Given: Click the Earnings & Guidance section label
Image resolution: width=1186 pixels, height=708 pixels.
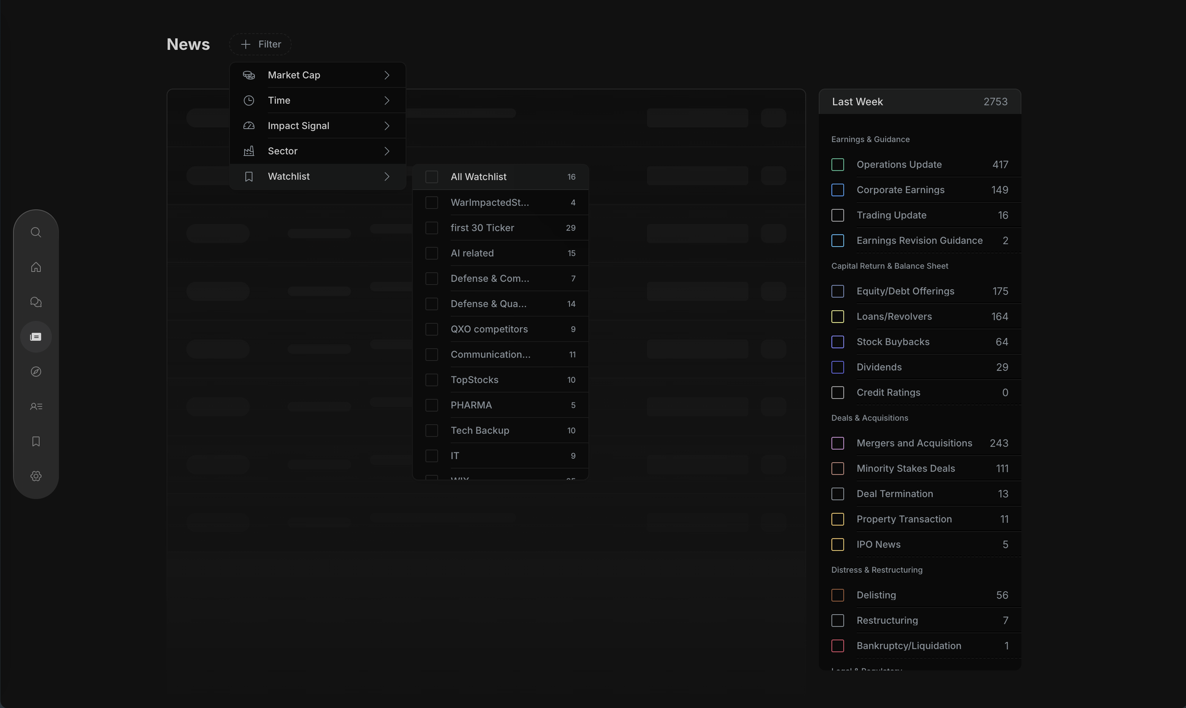Looking at the screenshot, I should (x=870, y=139).
